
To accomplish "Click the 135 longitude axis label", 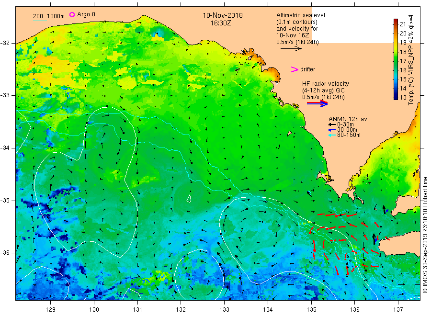I will pos(311,310).
